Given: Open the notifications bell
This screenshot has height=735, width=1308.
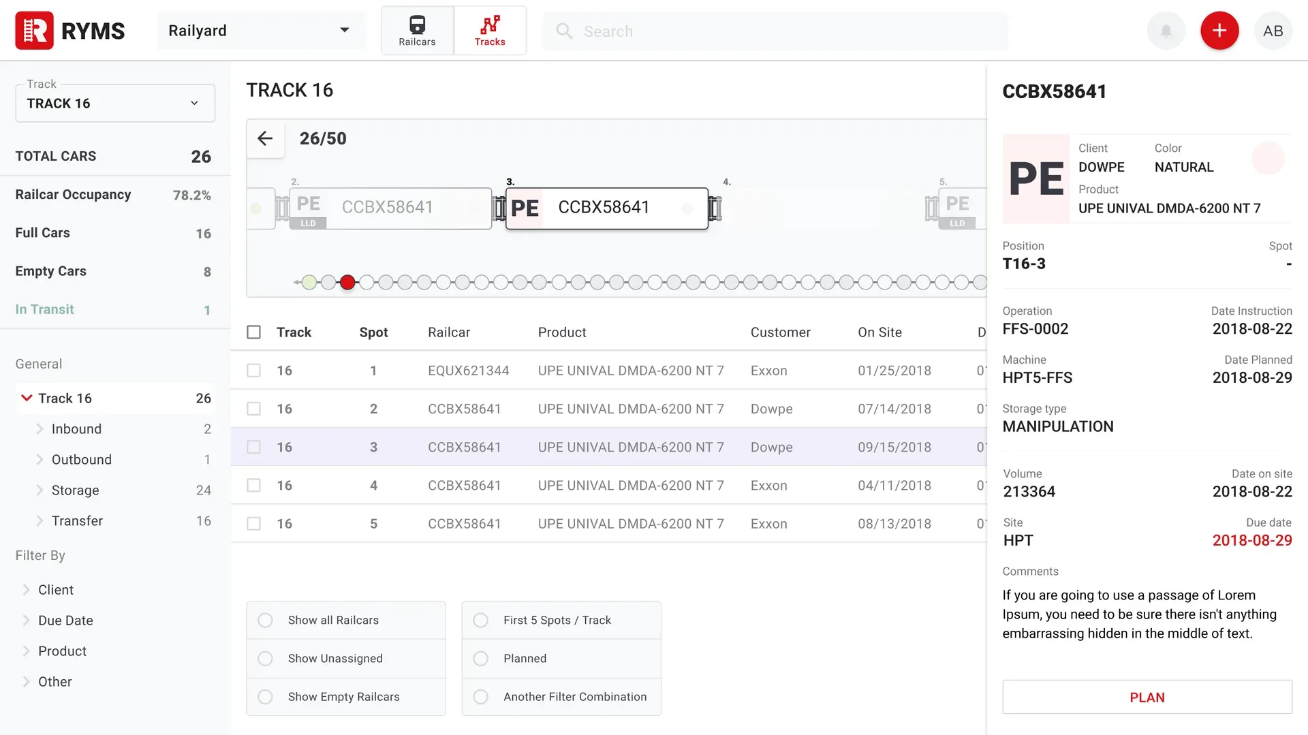Looking at the screenshot, I should [1166, 31].
